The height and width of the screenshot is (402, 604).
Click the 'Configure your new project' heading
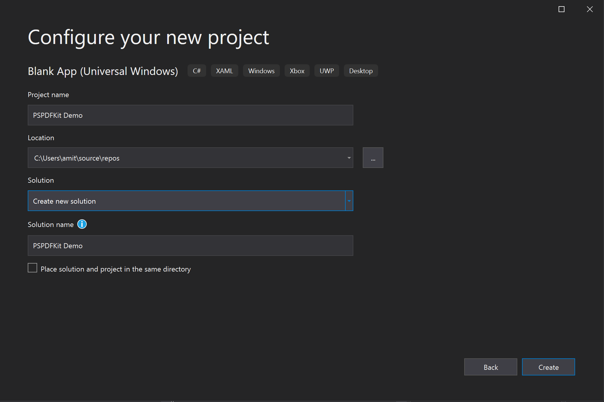click(x=148, y=38)
